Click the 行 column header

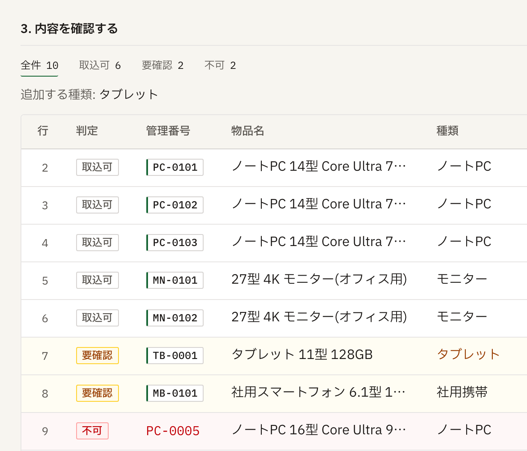click(x=43, y=131)
